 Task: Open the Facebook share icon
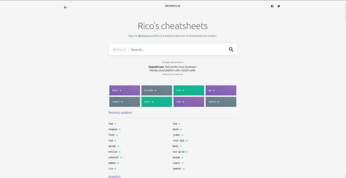click(272, 6)
